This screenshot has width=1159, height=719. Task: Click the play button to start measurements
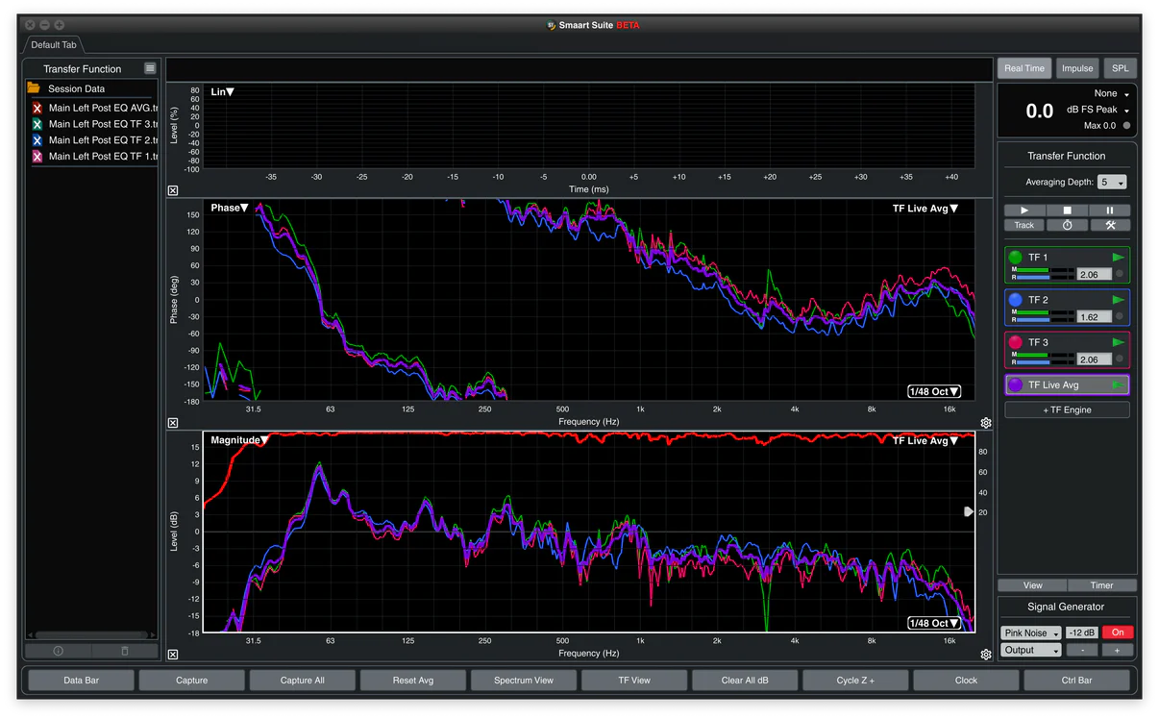pos(1024,211)
